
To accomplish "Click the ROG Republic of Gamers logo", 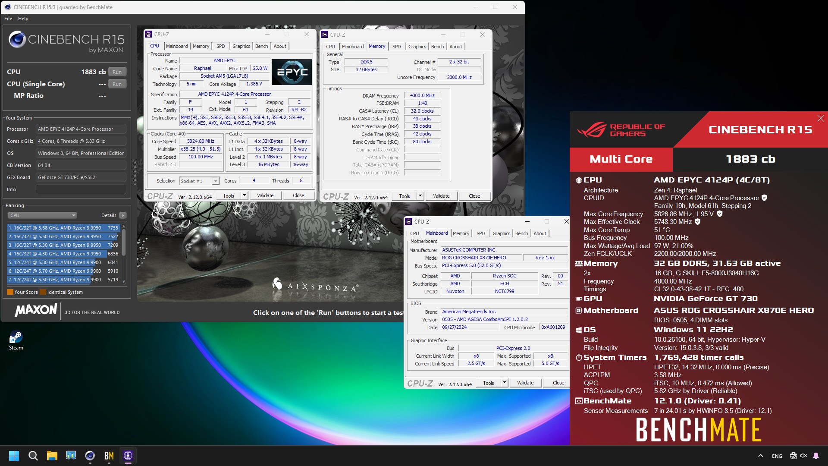I will coord(621,130).
